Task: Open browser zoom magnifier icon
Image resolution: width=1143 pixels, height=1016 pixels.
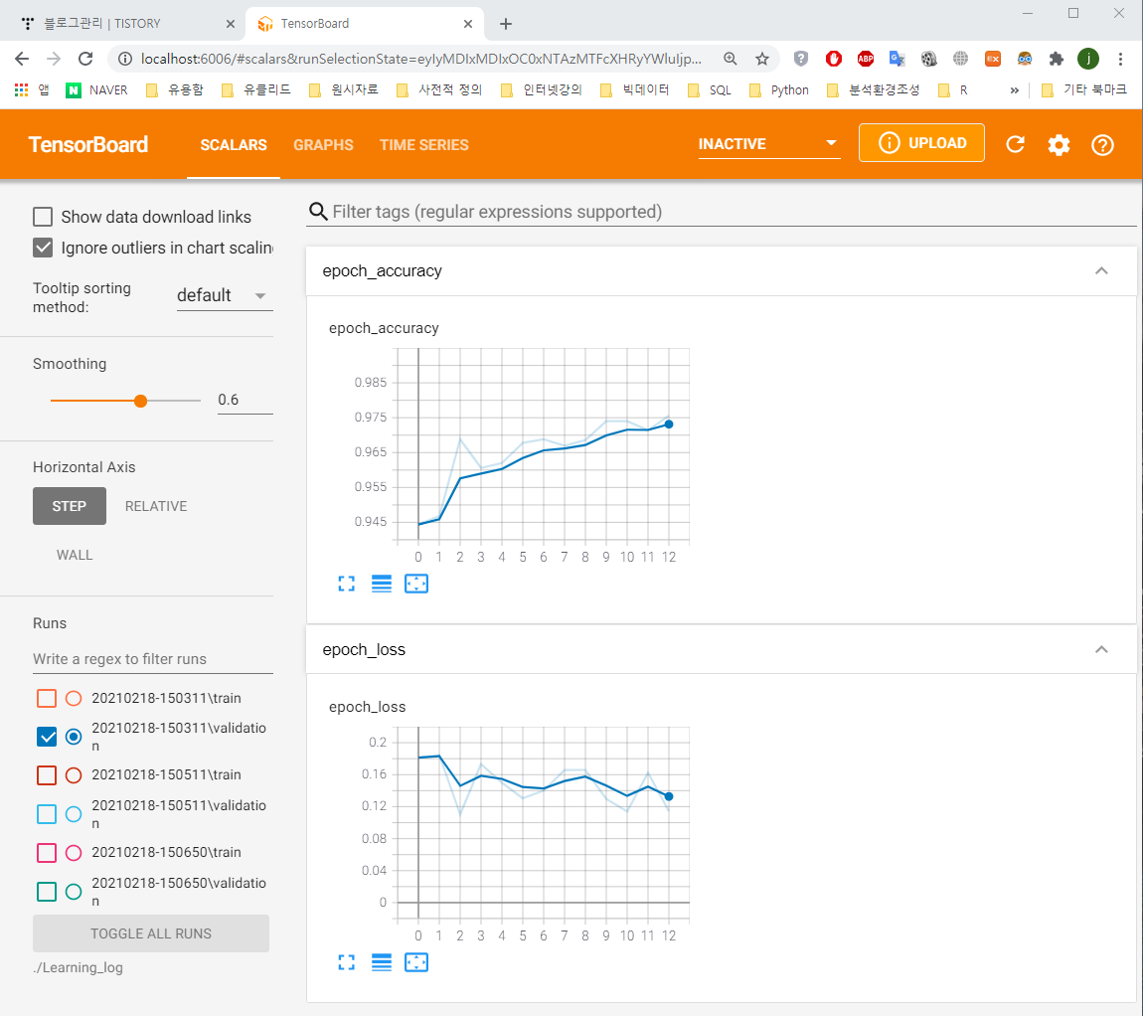Action: pyautogui.click(x=730, y=59)
